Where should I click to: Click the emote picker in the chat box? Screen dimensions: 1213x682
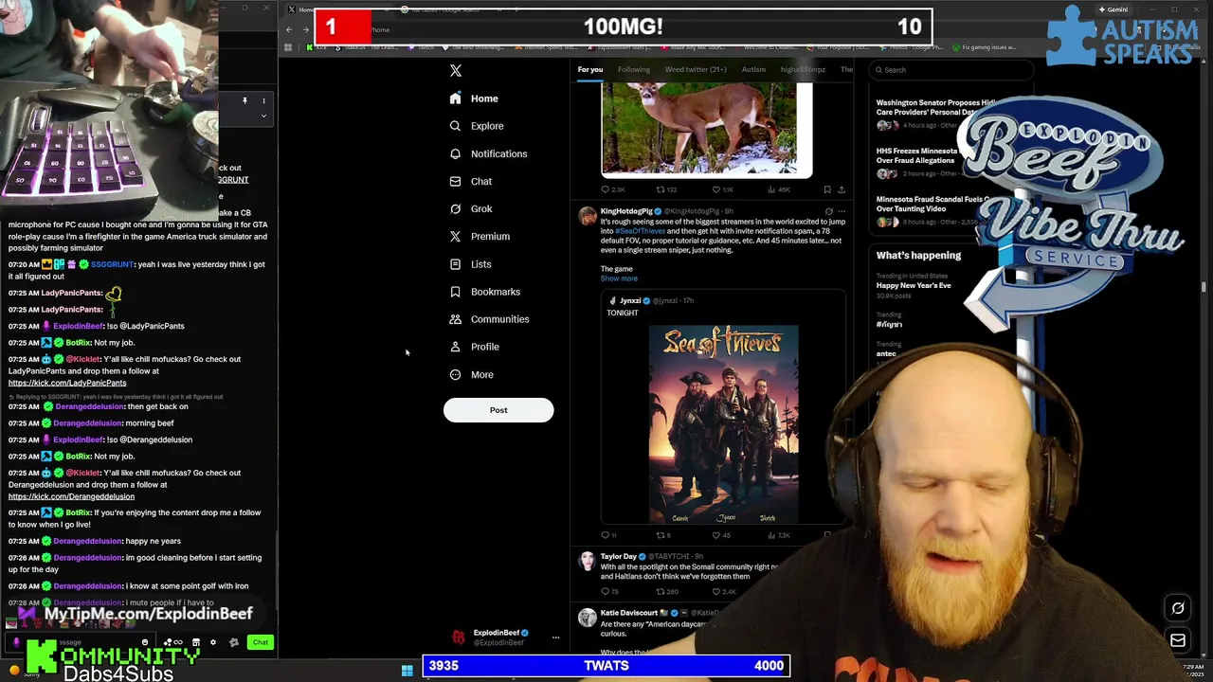145,642
